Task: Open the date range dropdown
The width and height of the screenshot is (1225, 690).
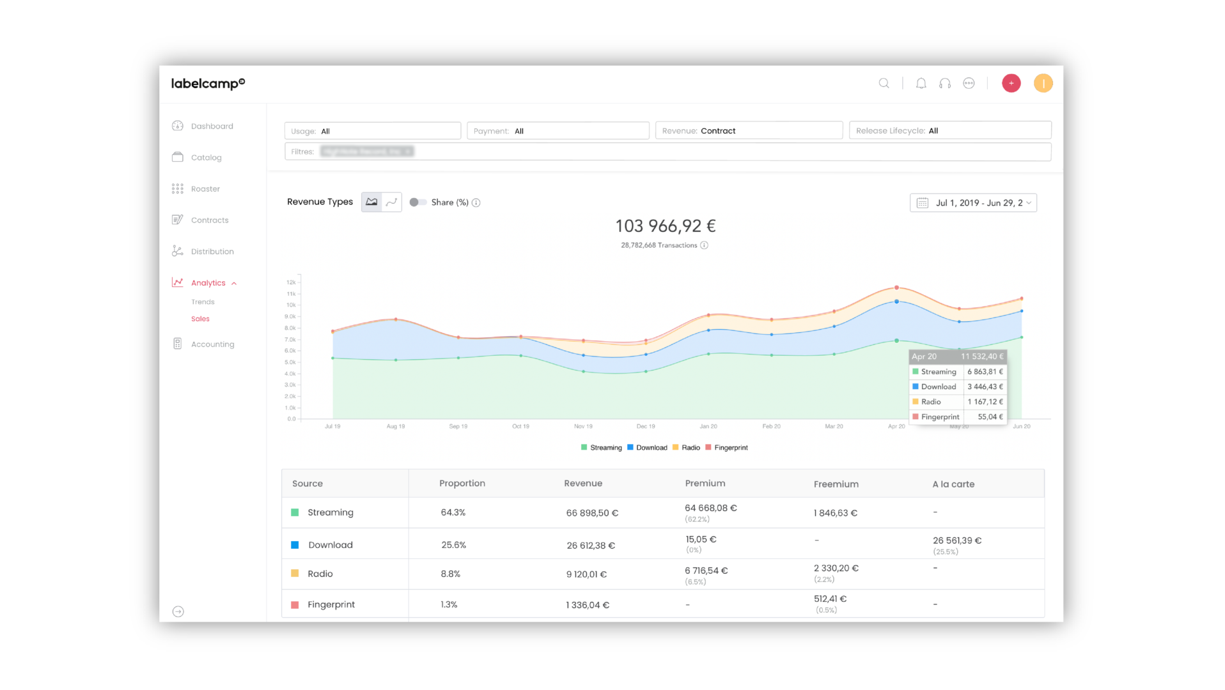Action: tap(972, 203)
